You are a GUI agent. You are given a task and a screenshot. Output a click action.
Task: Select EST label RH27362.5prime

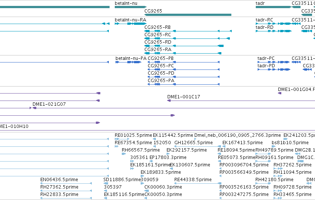pyautogui.click(x=59, y=187)
